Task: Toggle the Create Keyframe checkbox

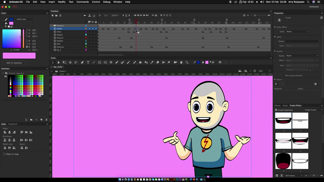Action: pyautogui.click(x=276, y=110)
